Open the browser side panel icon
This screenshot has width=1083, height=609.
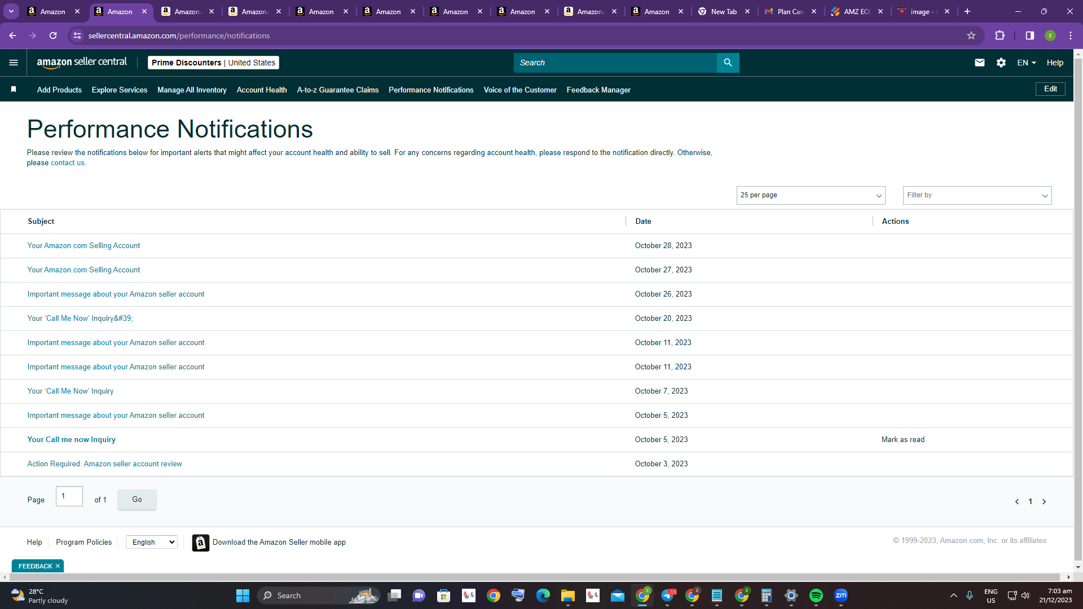[1030, 36]
